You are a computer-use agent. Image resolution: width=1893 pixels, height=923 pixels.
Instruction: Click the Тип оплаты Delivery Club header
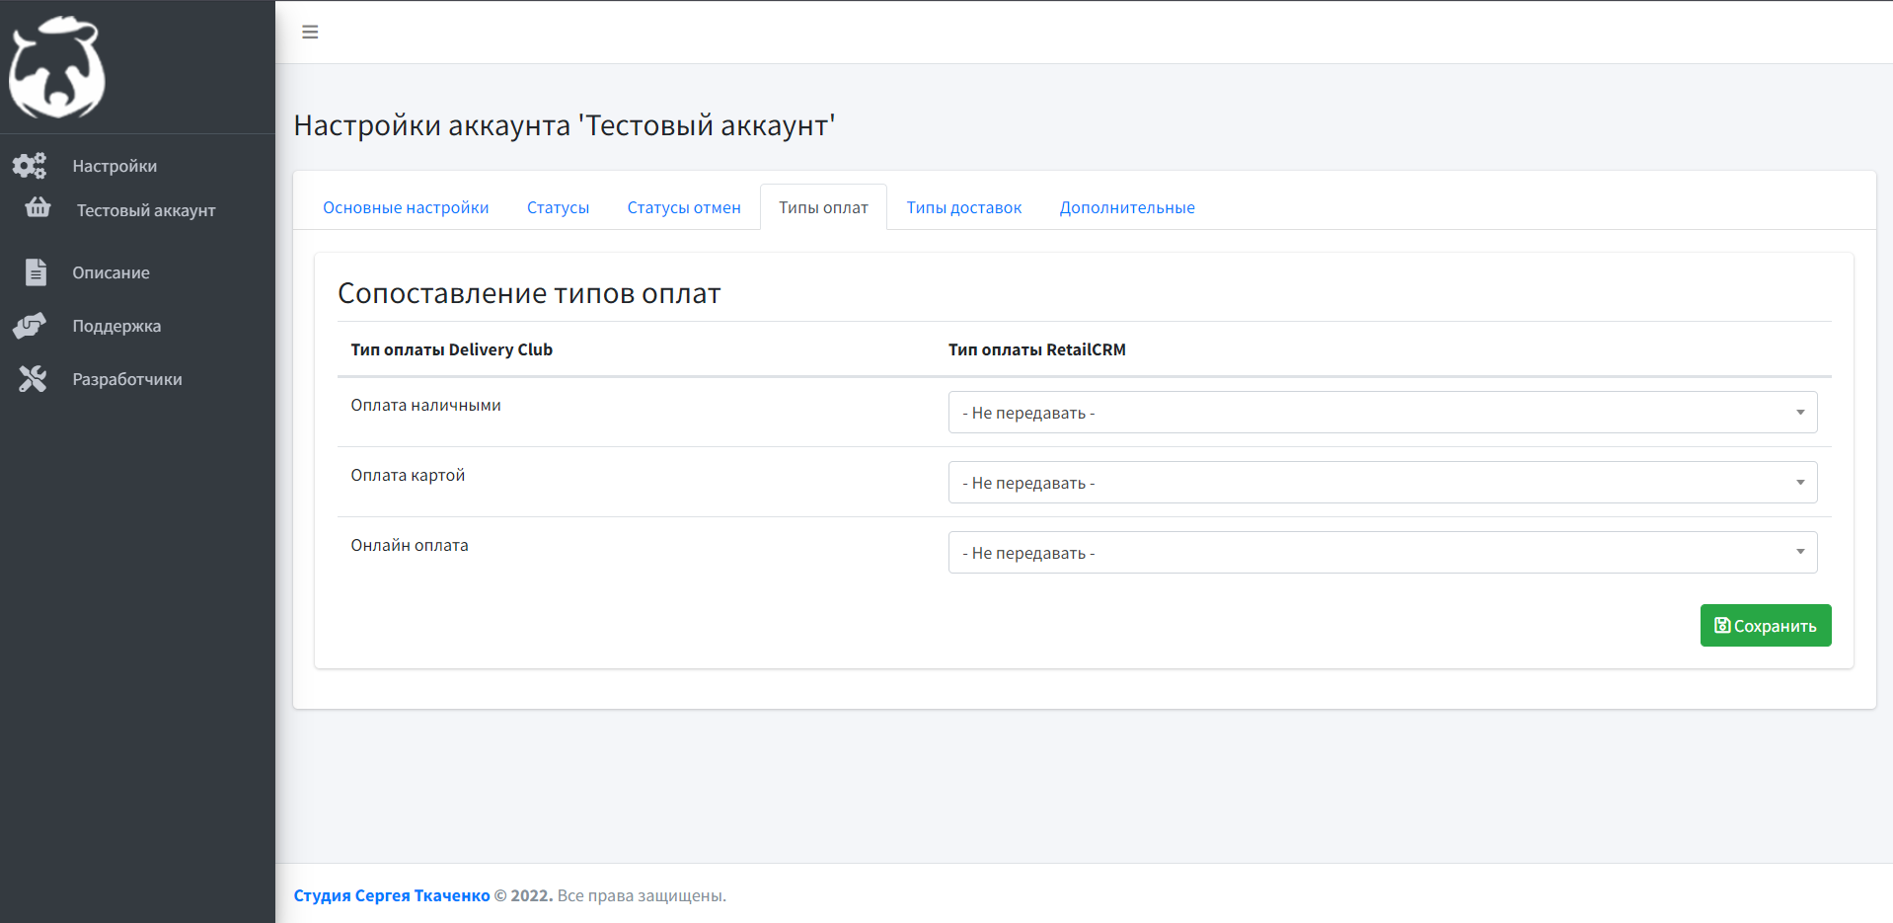[451, 349]
